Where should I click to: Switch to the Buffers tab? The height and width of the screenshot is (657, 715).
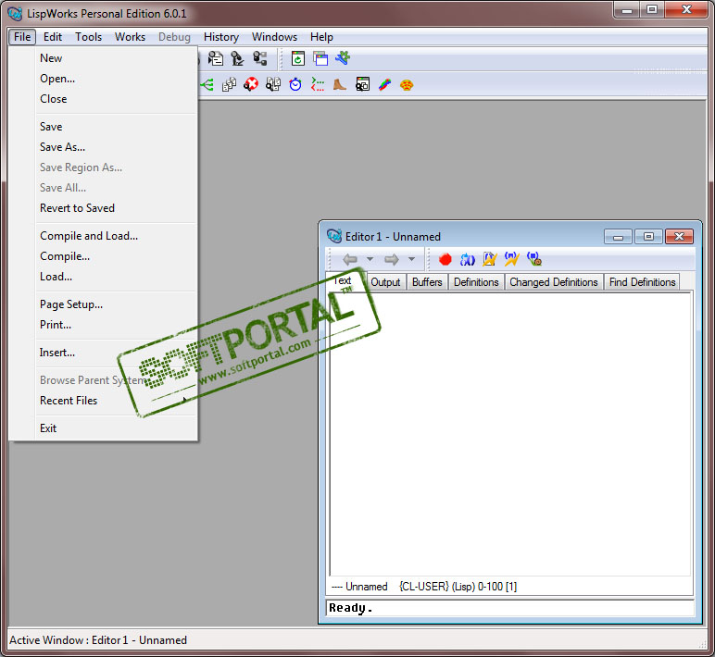point(427,282)
